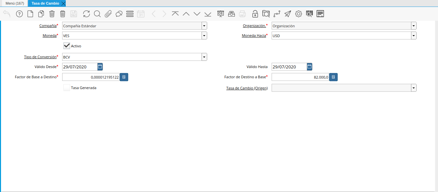
Task: Click the Moneda Hacia label link
Action: point(254,36)
